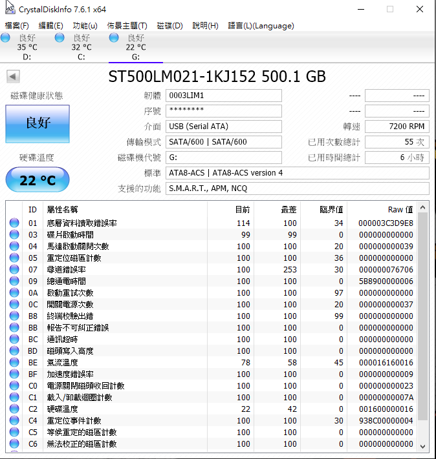Click the 良好 health status button
Screen dimensions: 436x459
tap(38, 123)
